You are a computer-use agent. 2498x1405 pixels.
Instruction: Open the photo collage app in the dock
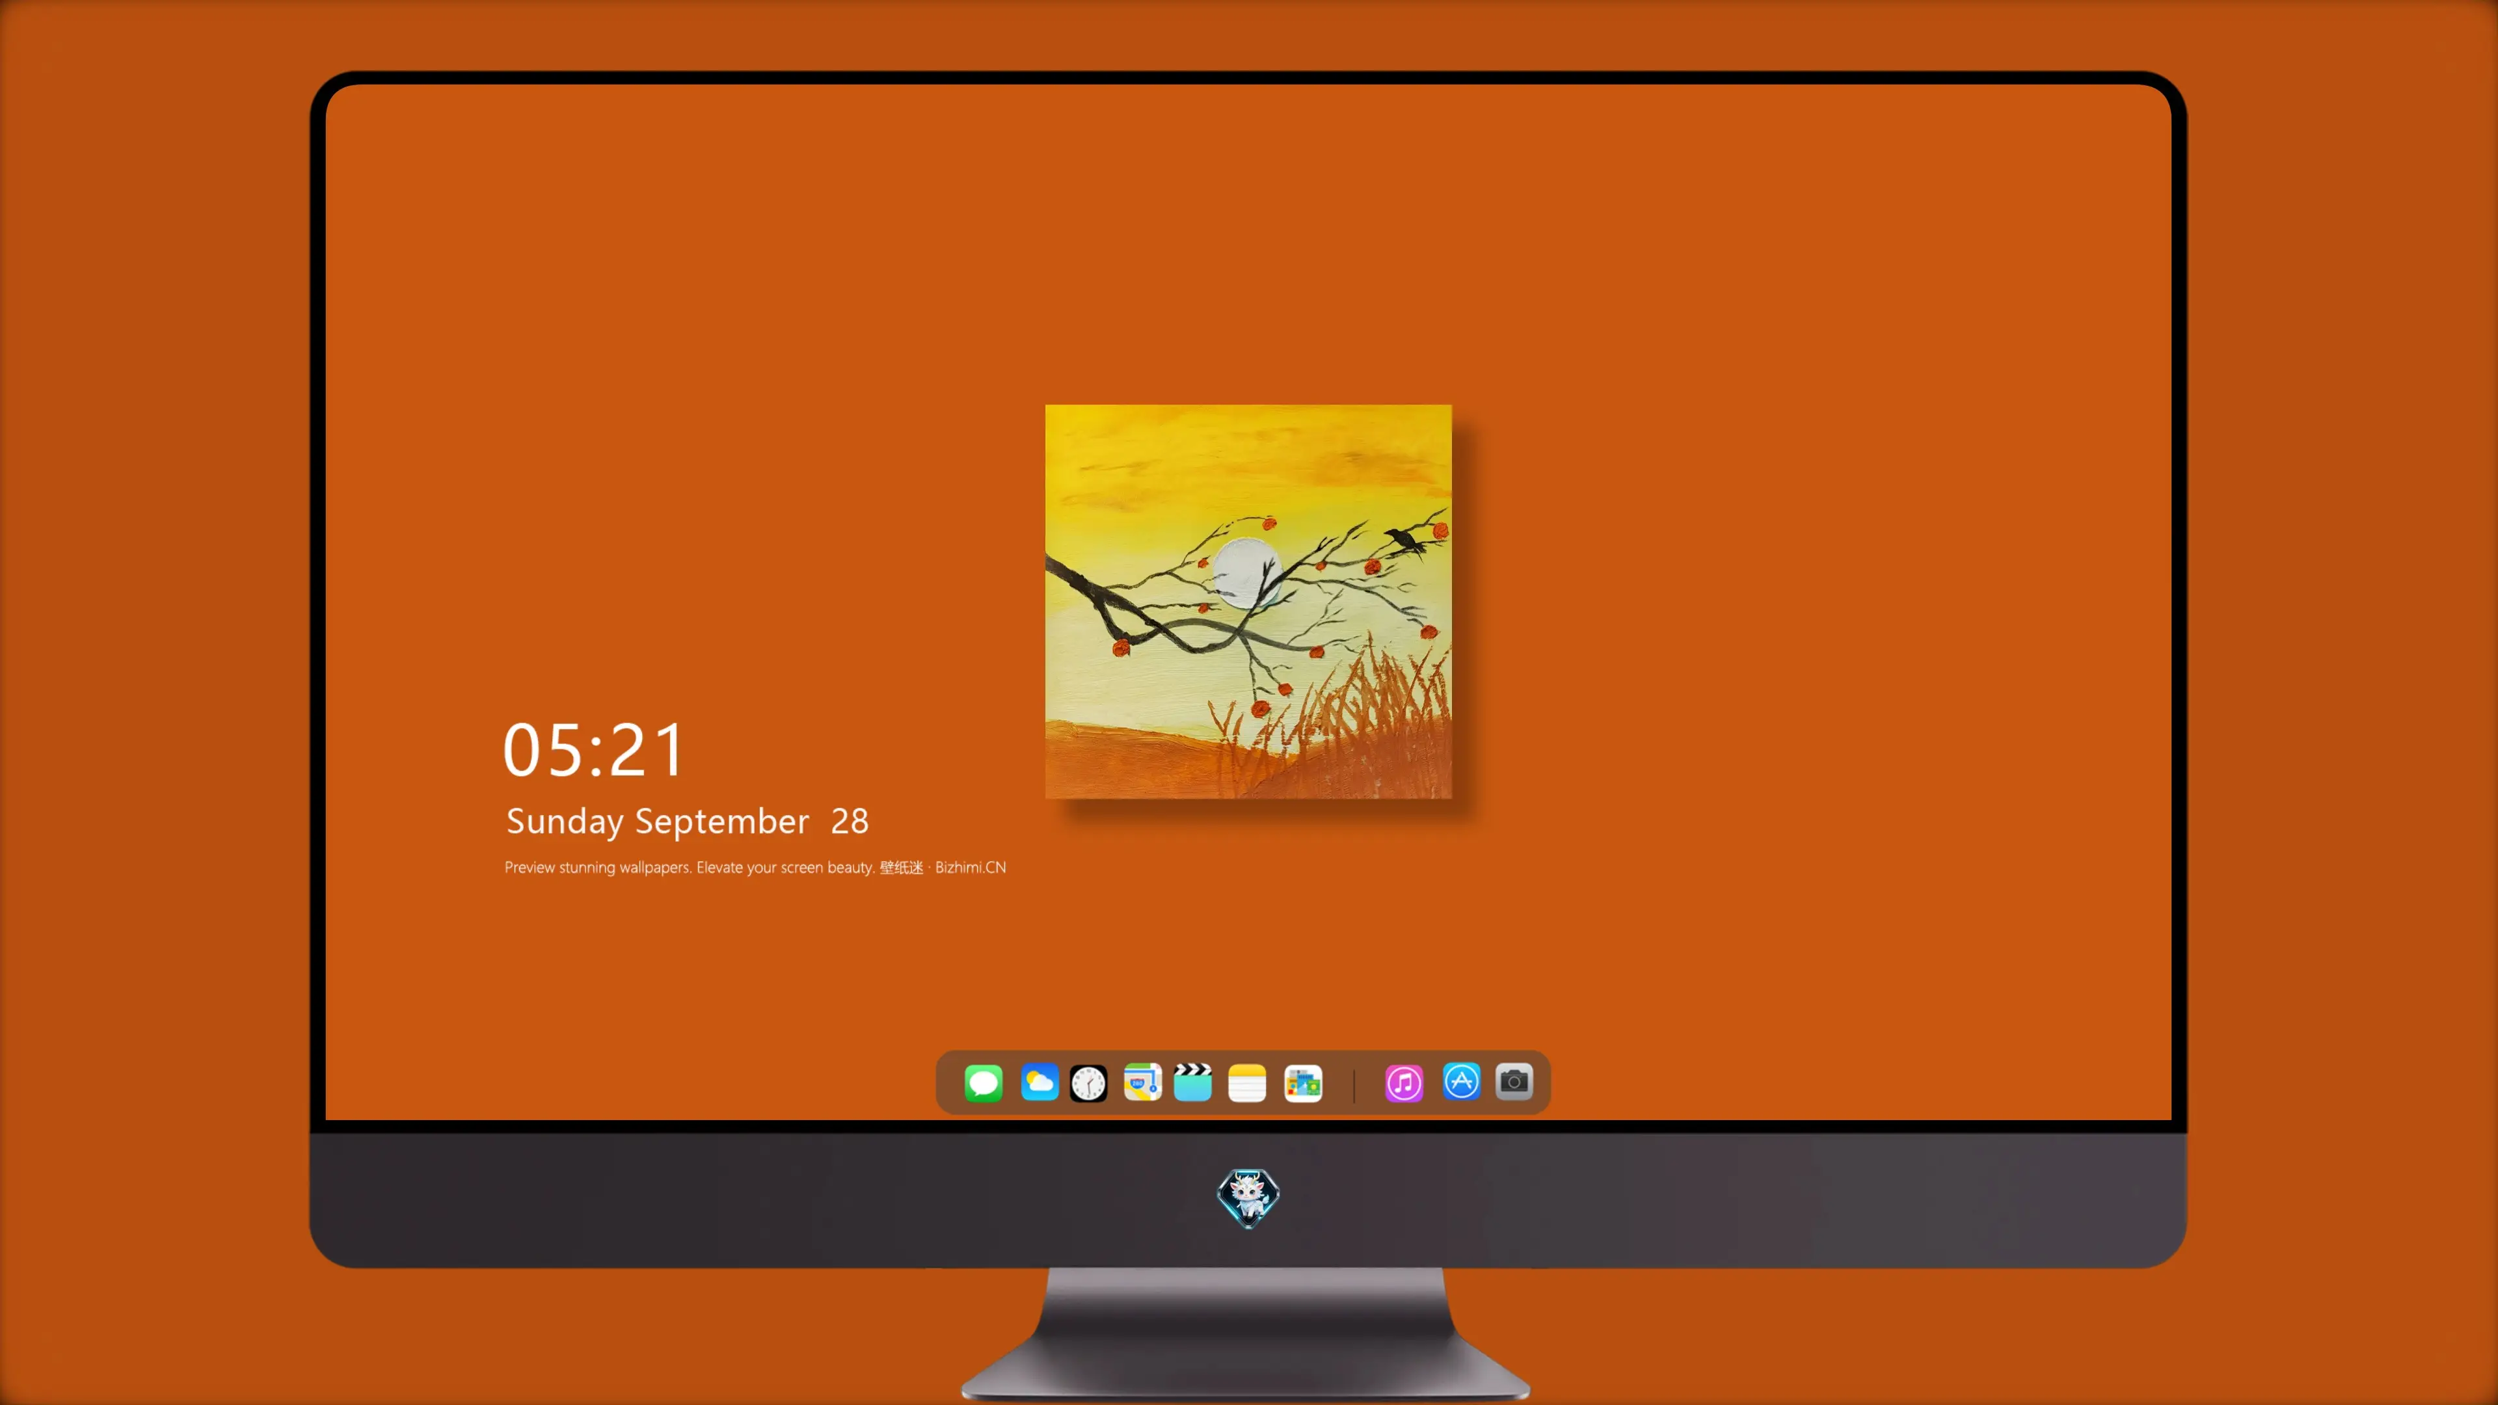[x=1303, y=1083]
